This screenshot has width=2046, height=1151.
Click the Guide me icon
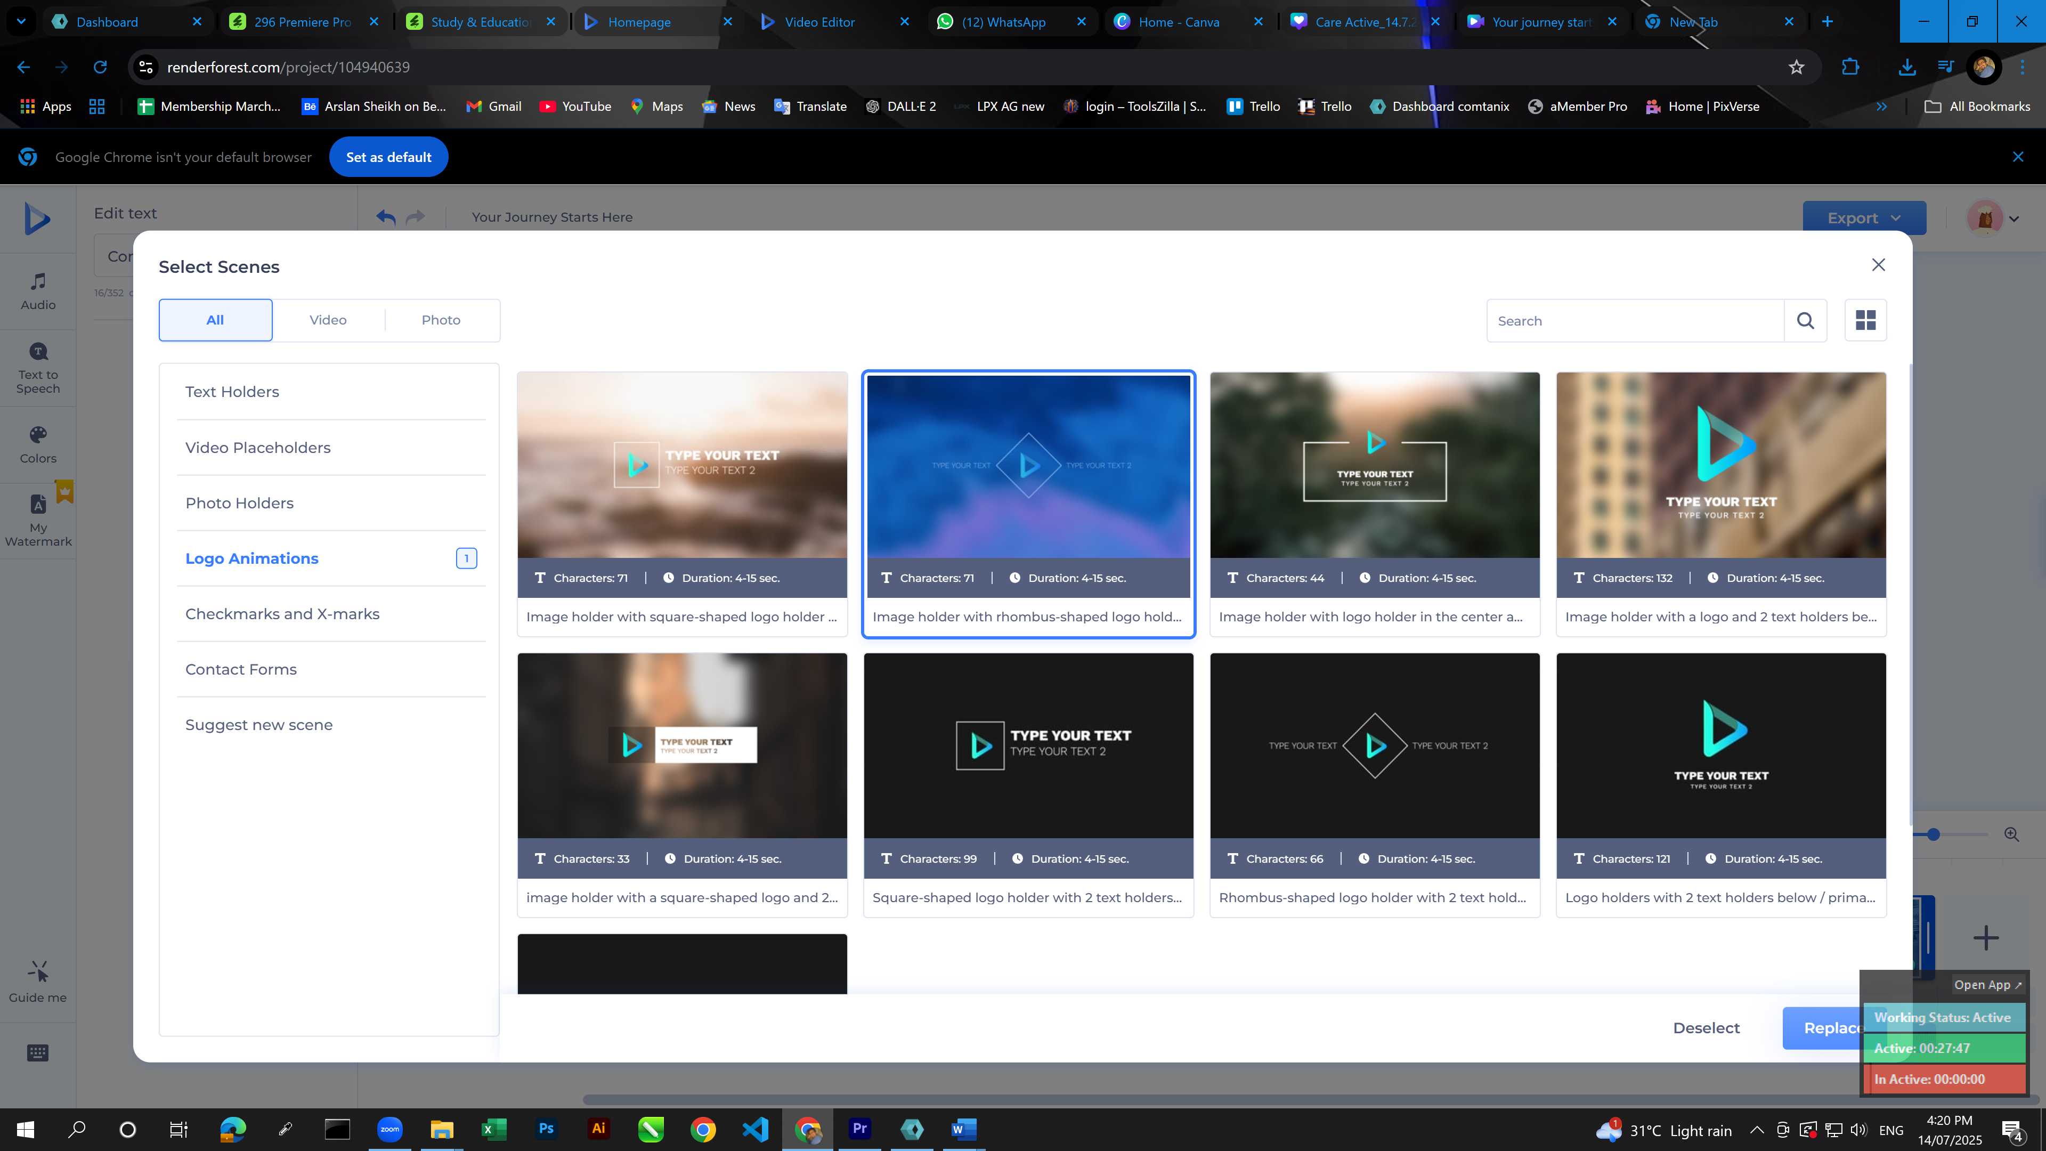click(38, 982)
